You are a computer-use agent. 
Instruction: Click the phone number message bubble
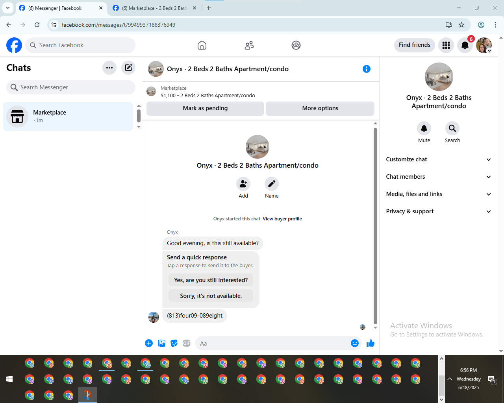[x=195, y=316]
